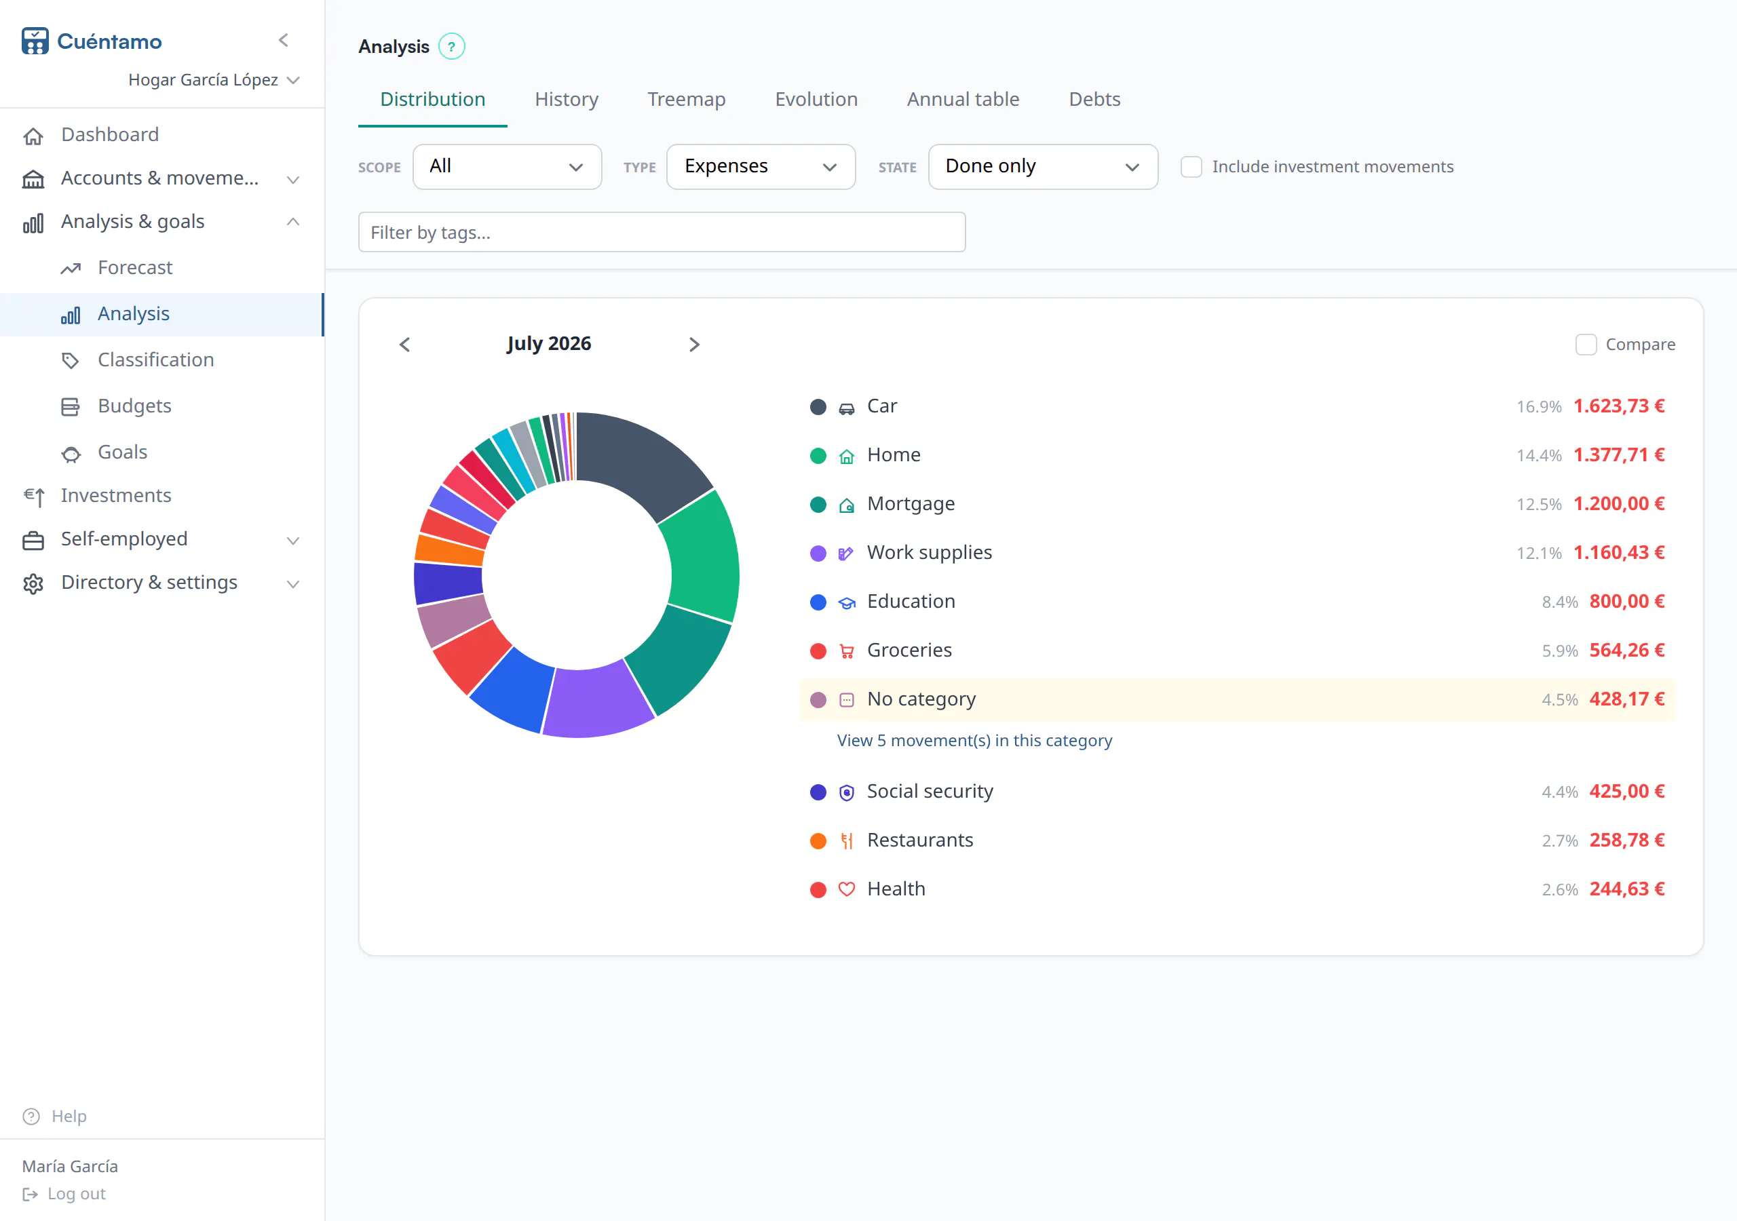Click the Directory & settings gear icon

(33, 583)
